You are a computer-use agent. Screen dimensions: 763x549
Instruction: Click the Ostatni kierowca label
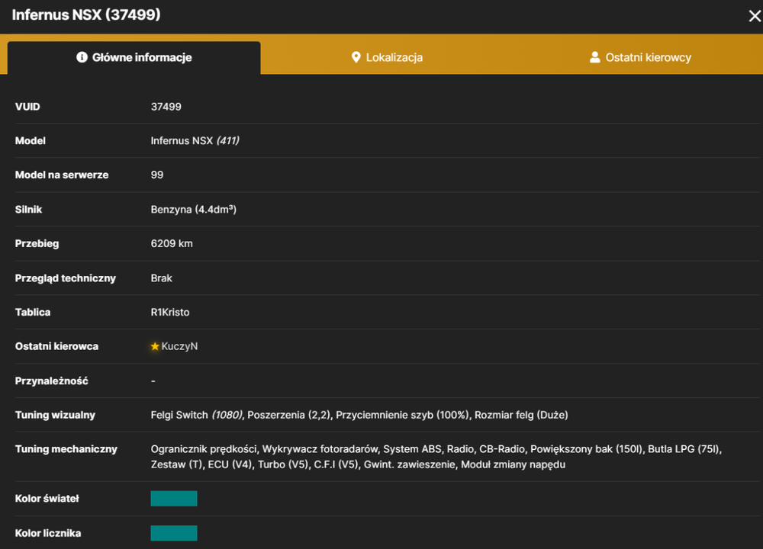click(57, 346)
